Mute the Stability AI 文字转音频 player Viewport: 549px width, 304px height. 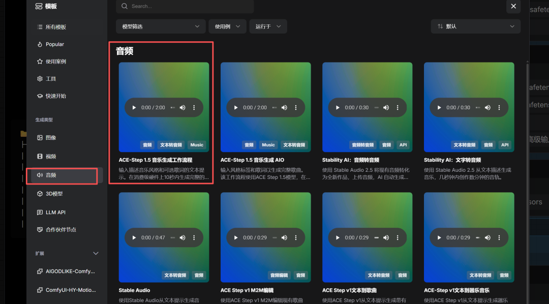(487, 108)
